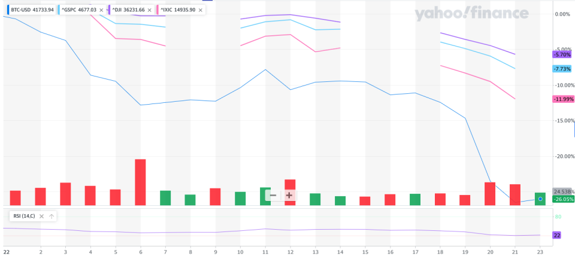Click date label 22 on the x-axis
Image resolution: width=575 pixels, height=259 pixels.
pos(6,252)
